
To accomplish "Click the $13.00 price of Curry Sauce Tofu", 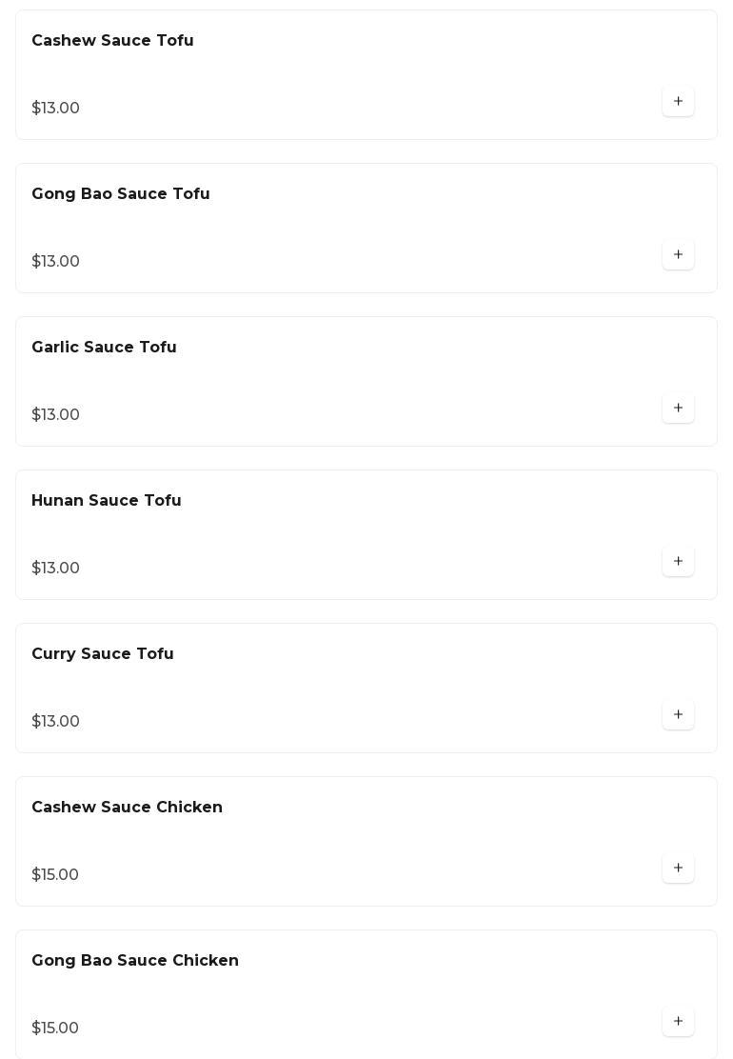I will [55, 722].
